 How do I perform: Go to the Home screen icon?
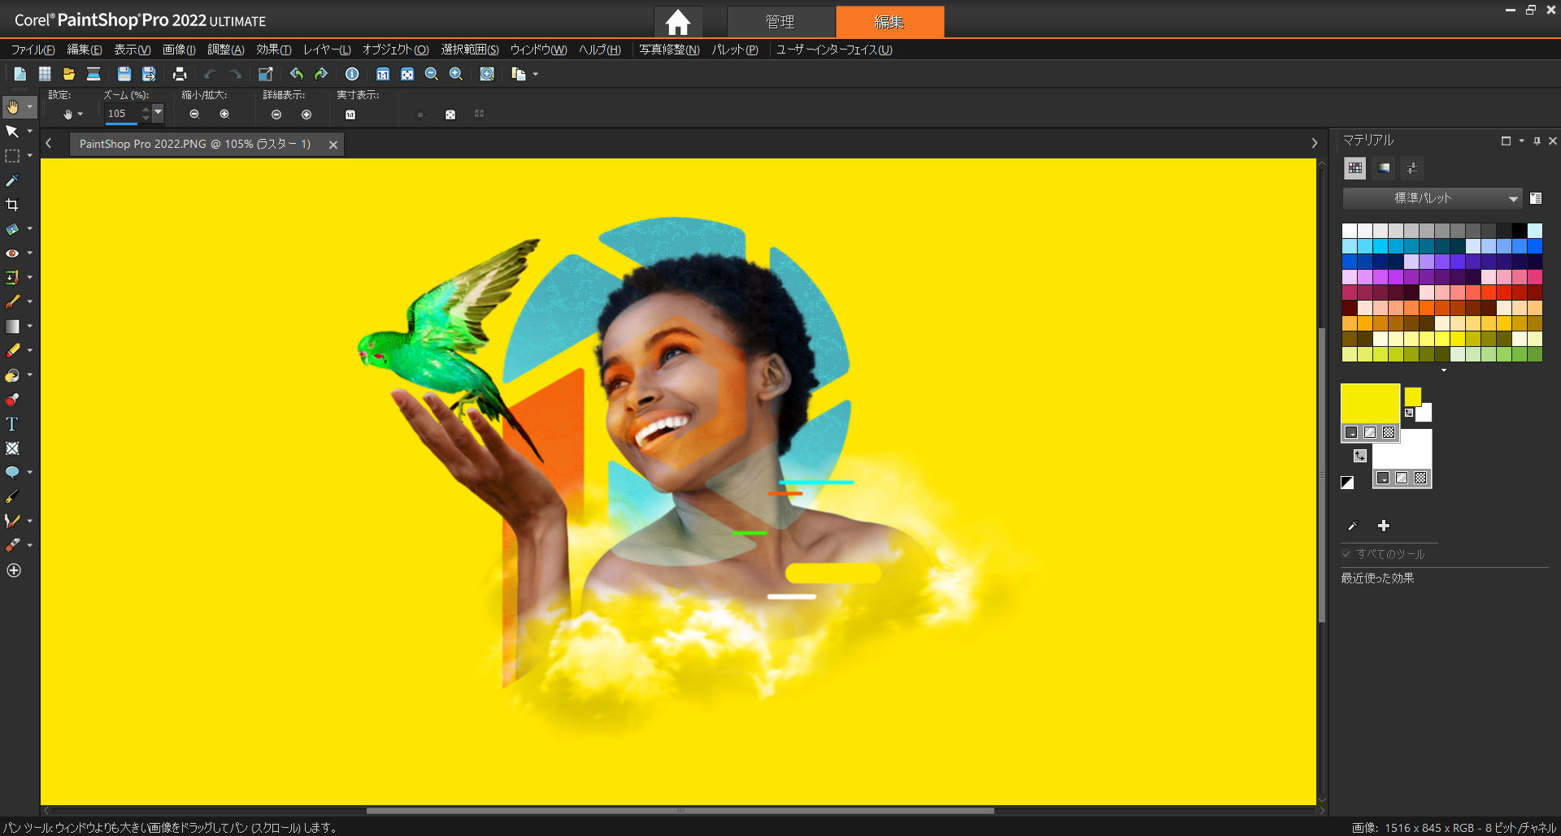click(677, 22)
